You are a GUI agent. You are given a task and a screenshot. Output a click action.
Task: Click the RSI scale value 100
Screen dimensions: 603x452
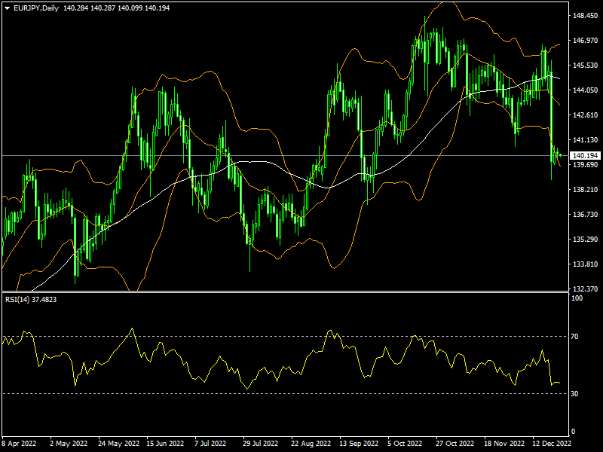point(577,298)
